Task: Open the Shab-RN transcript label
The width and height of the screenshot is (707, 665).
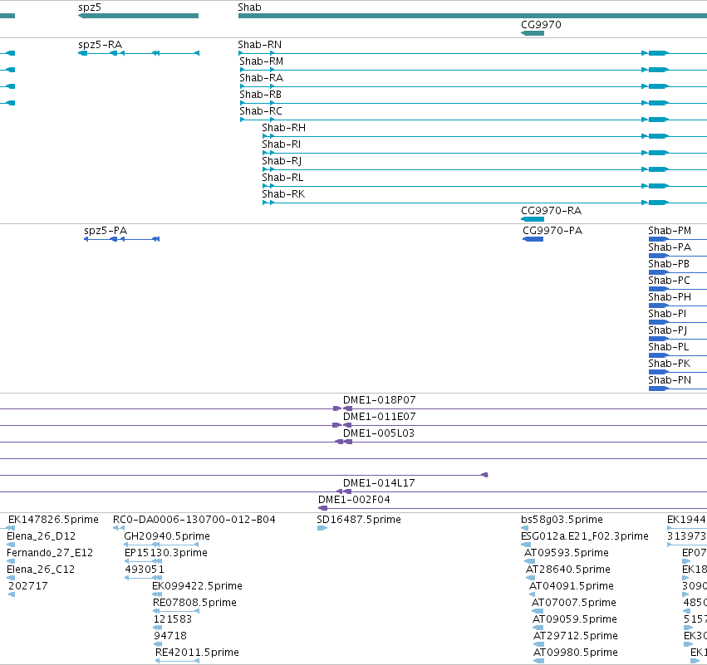Action: coord(260,45)
